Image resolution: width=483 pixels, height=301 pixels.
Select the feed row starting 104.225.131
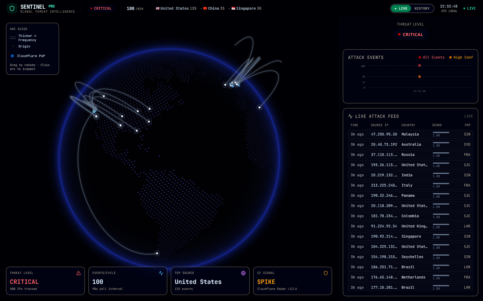click(x=411, y=247)
